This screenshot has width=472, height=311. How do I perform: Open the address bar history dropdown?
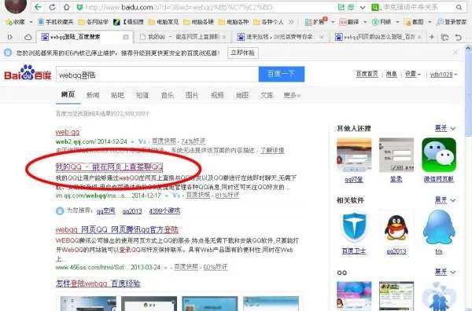click(363, 7)
